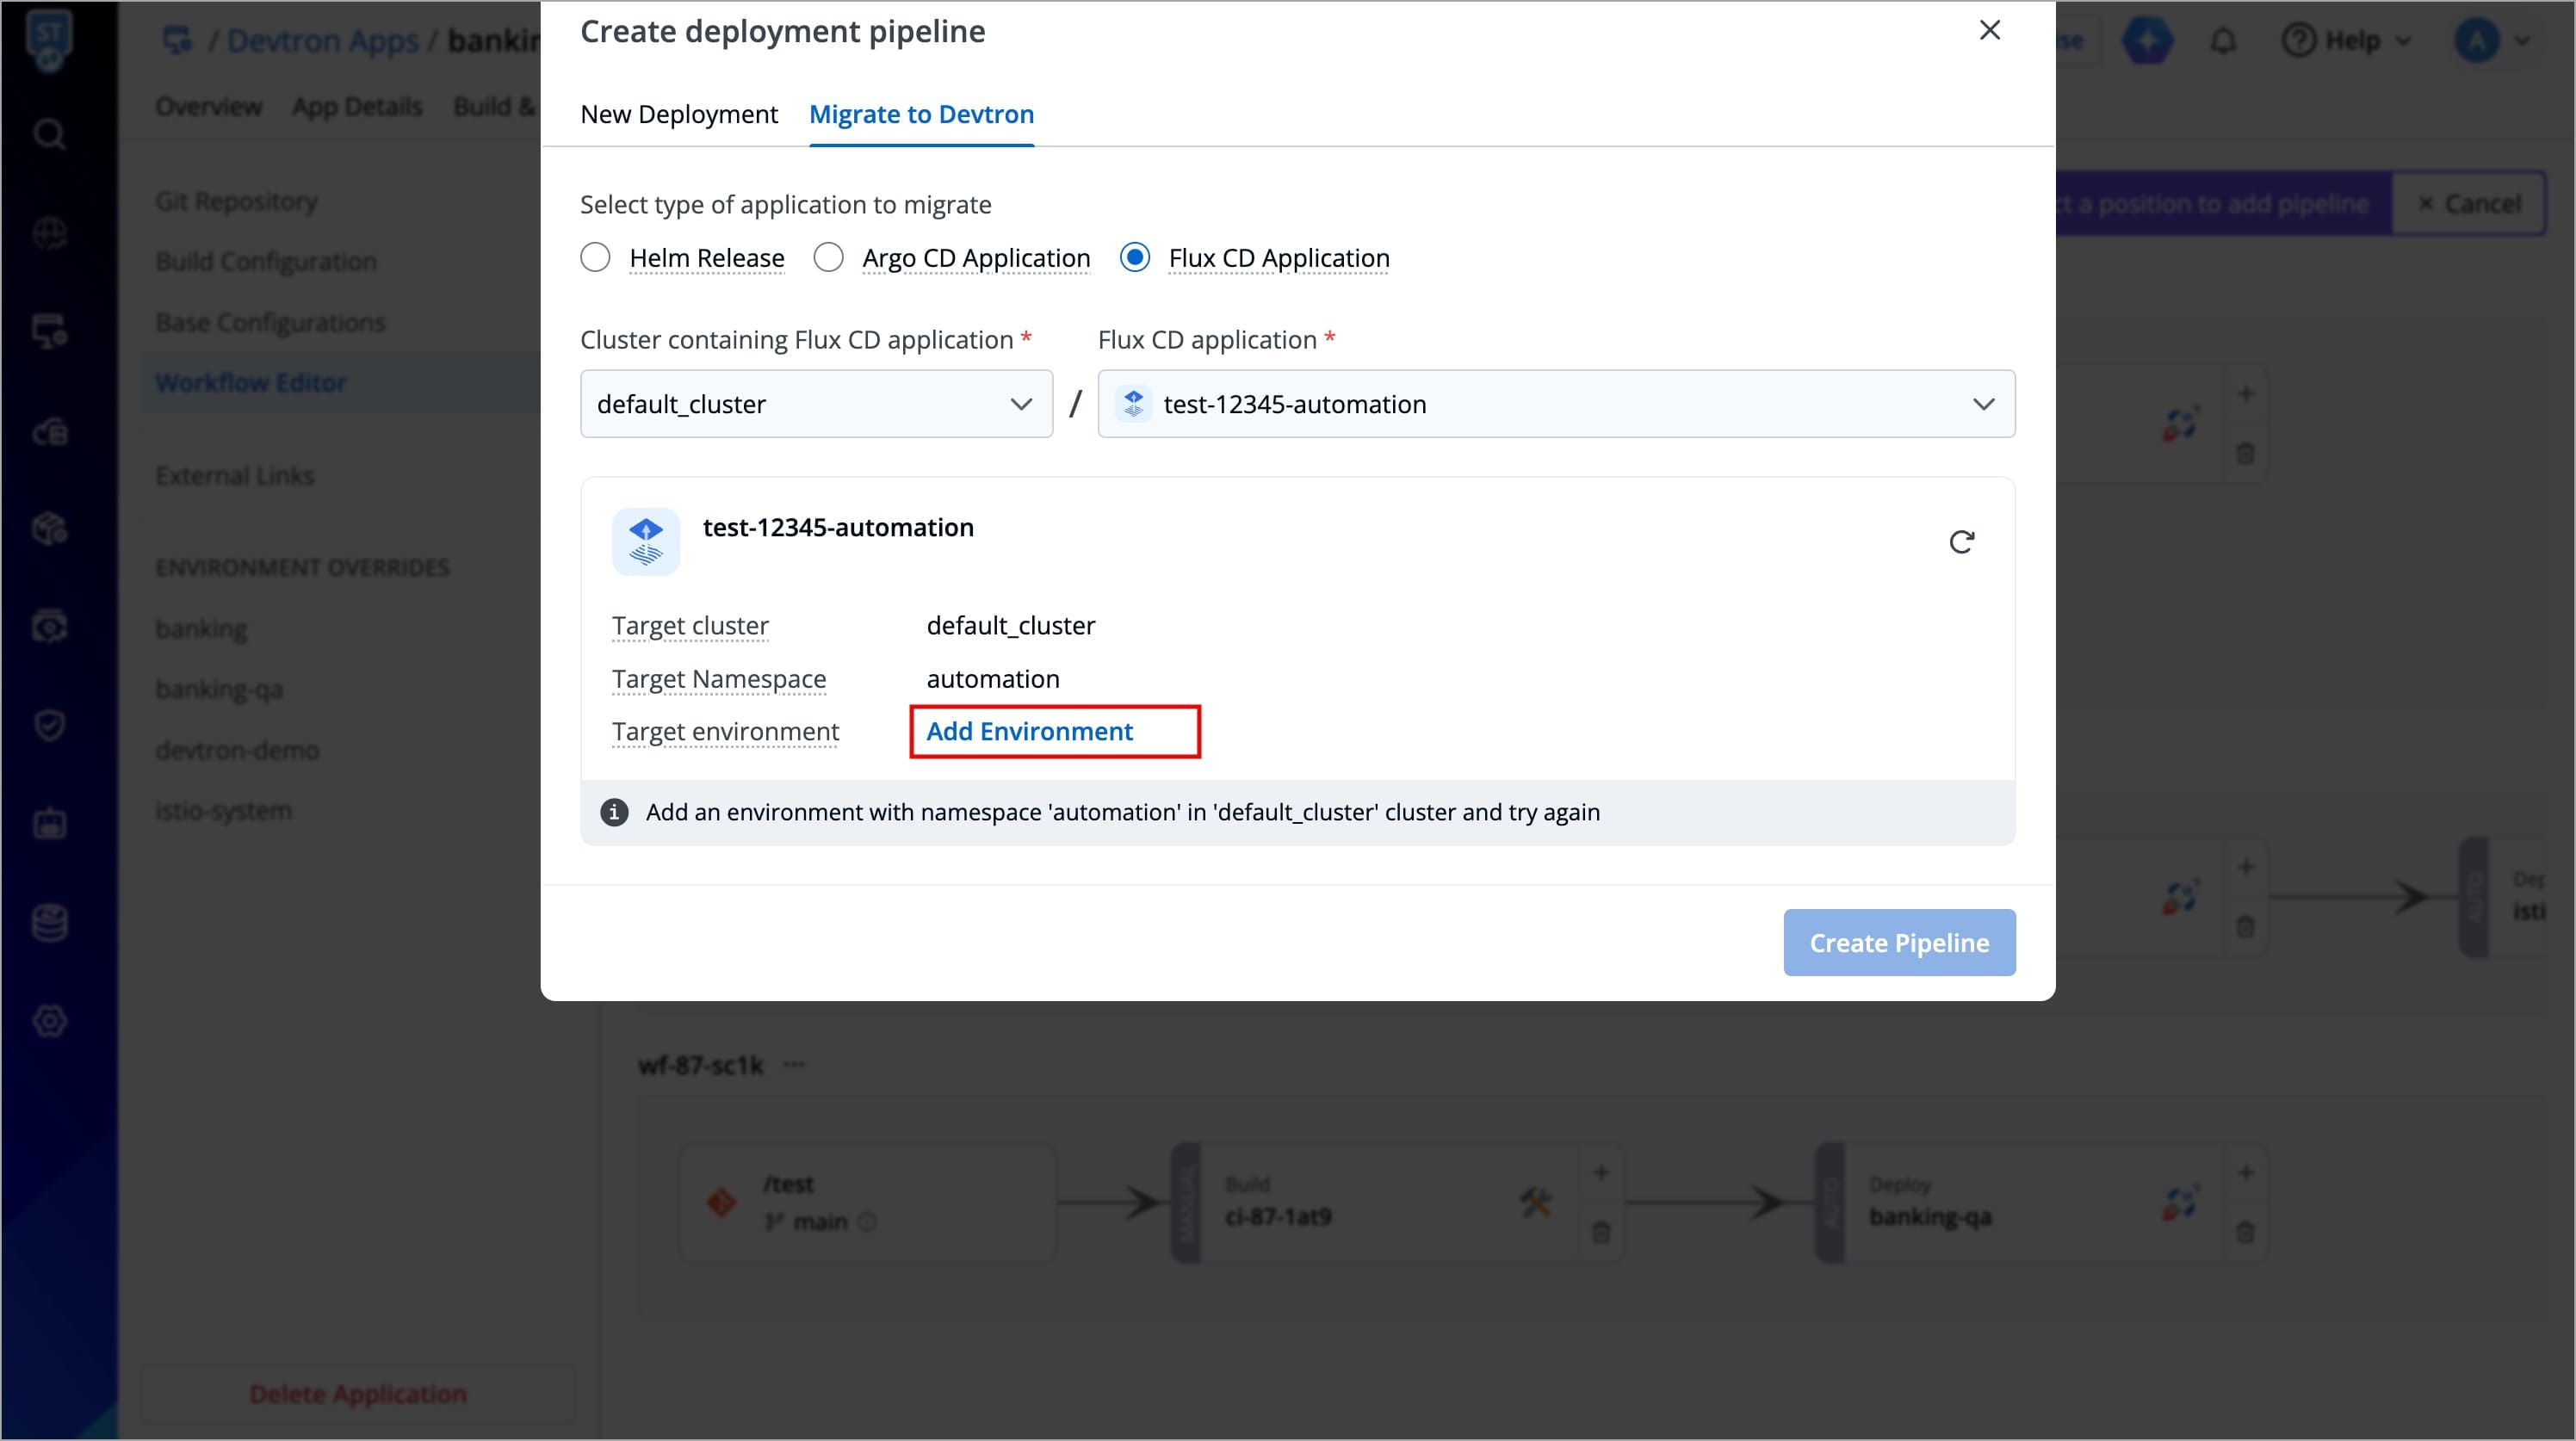Select the Flux CD Application radio button
This screenshot has width=2576, height=1441.
(1135, 258)
